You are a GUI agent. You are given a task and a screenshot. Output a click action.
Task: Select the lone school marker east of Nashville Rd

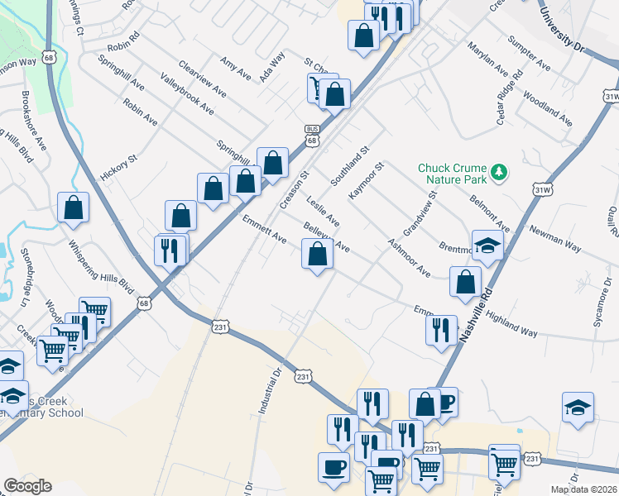(x=578, y=408)
